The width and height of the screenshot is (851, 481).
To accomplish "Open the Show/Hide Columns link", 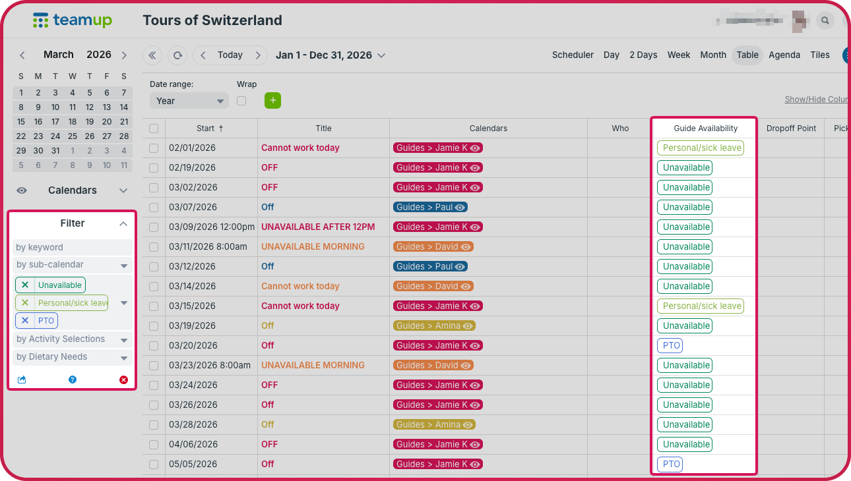I will tap(816, 99).
